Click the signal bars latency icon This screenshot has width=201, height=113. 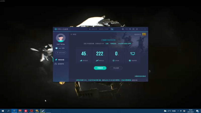pyautogui.click(x=81, y=61)
